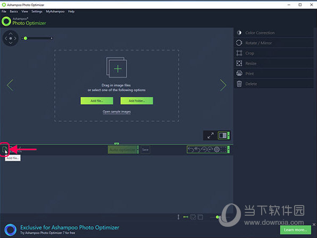Image resolution: width=317 pixels, height=238 pixels.
Task: Close the bottom ad banner
Action: (x=314, y=225)
